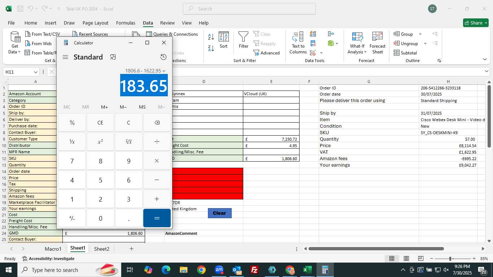Sort Z to A descending
The image size is (493, 277).
211,48
